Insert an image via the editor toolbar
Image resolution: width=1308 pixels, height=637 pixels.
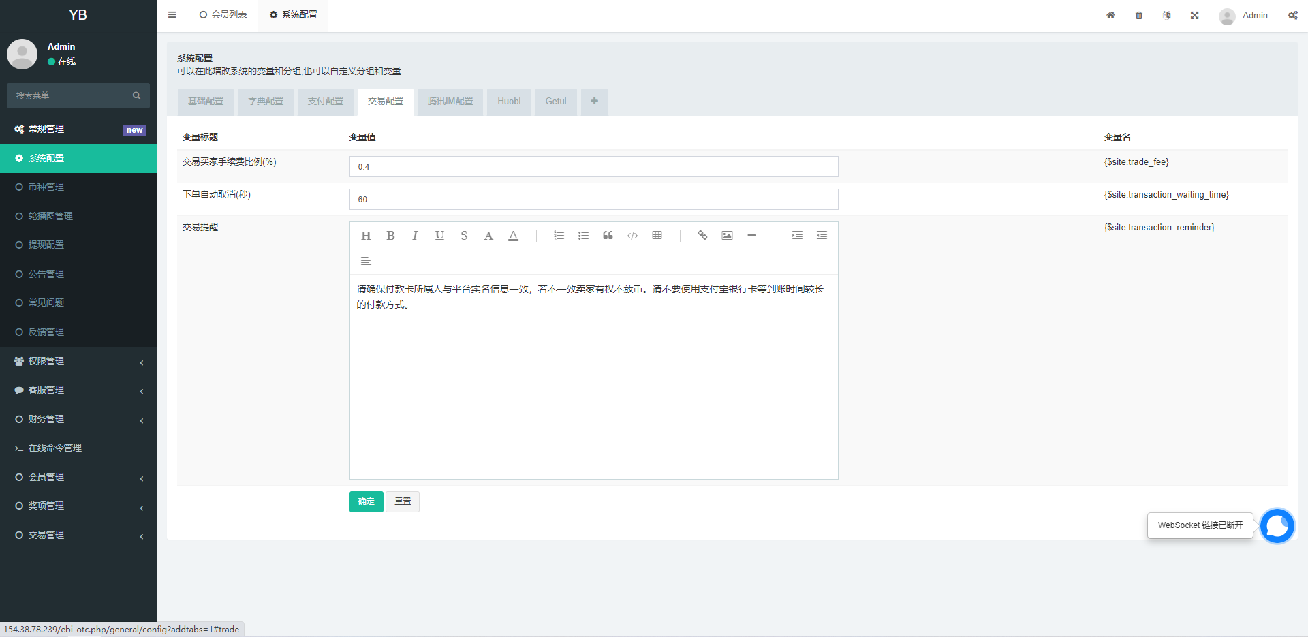pyautogui.click(x=727, y=236)
